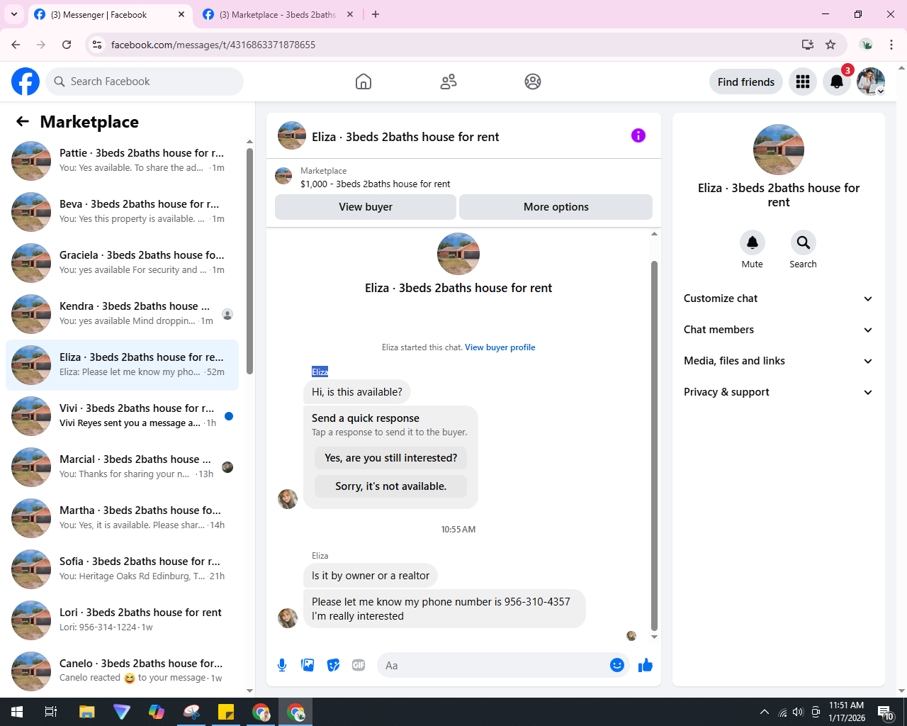Click the conversation list scrollbar

pos(249,261)
